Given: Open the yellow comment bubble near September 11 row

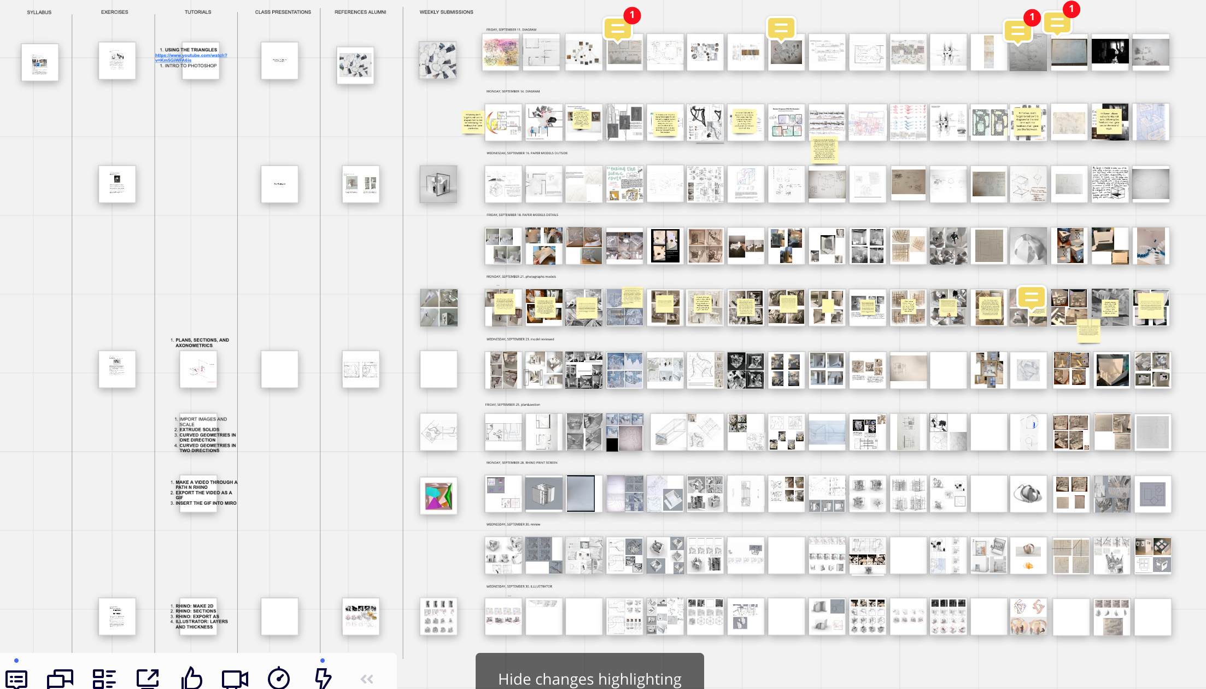Looking at the screenshot, I should [x=781, y=29].
